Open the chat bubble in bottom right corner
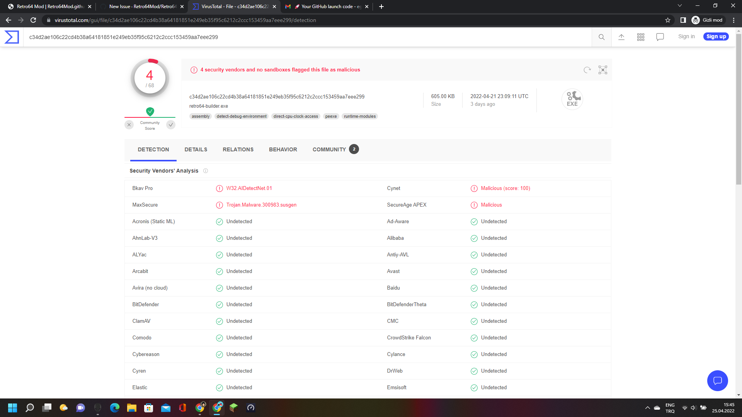Screen dimensions: 742x417 click(717, 381)
